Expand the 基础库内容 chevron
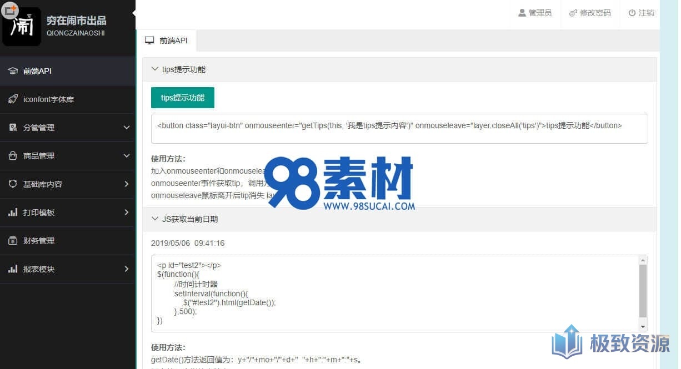Screen dimensions: 681x369 tap(127, 184)
